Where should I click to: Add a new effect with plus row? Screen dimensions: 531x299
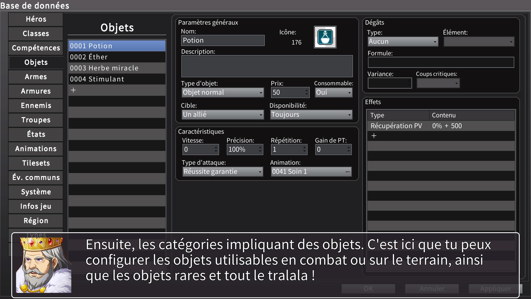pyautogui.click(x=441, y=136)
